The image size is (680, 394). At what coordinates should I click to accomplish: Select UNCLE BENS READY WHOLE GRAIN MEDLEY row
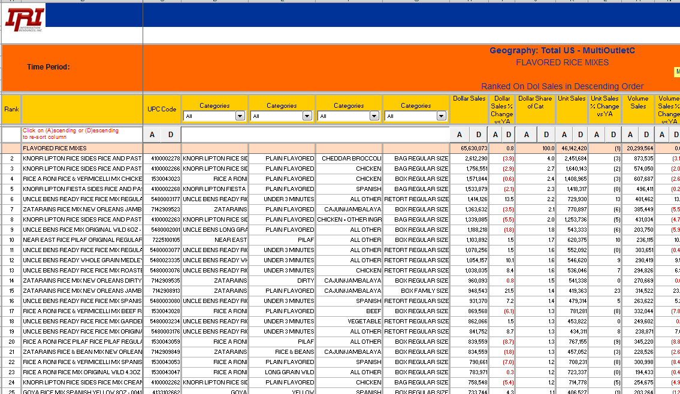click(x=83, y=260)
